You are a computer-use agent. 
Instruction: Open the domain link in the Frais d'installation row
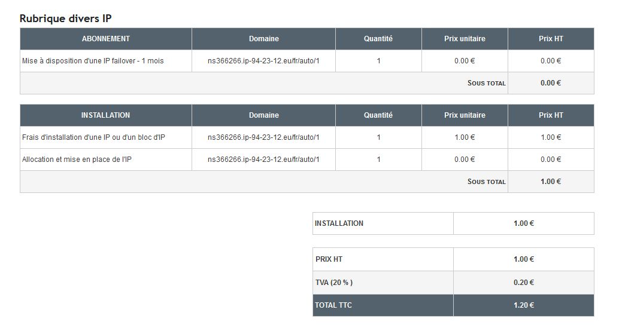(263, 137)
